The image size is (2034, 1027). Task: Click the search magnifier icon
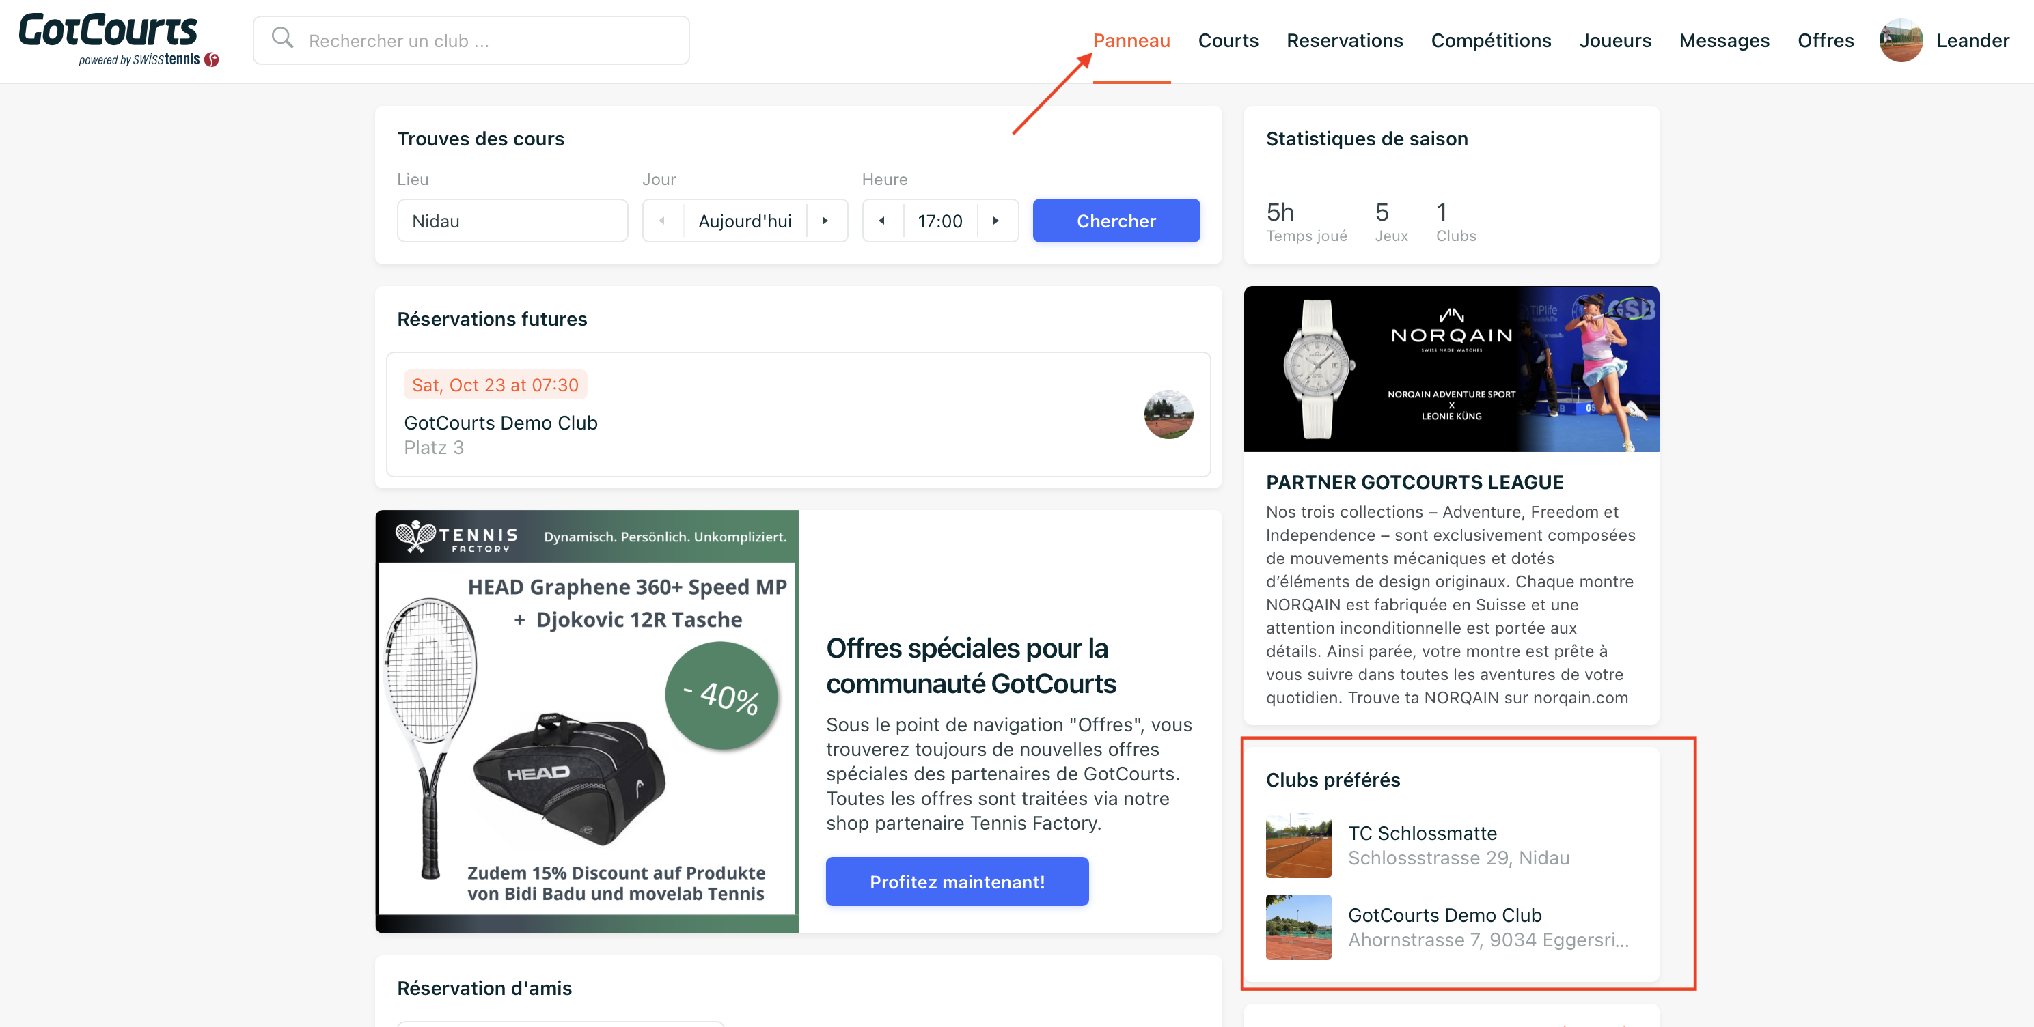click(x=282, y=39)
